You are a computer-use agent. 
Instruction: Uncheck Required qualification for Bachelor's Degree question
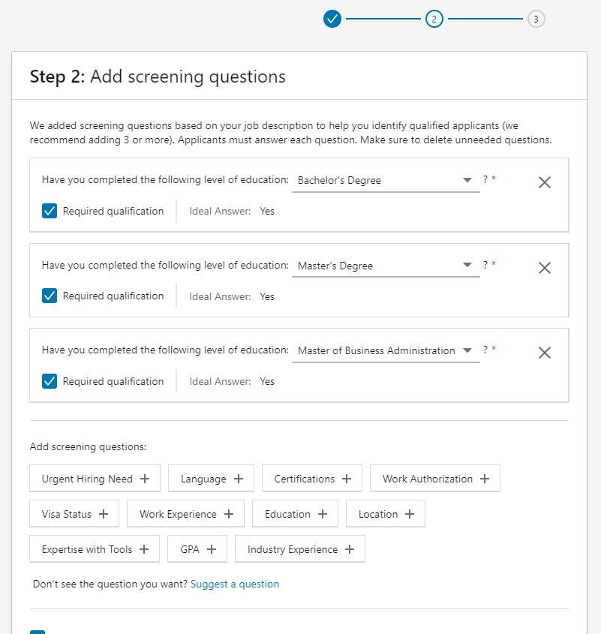tap(49, 211)
